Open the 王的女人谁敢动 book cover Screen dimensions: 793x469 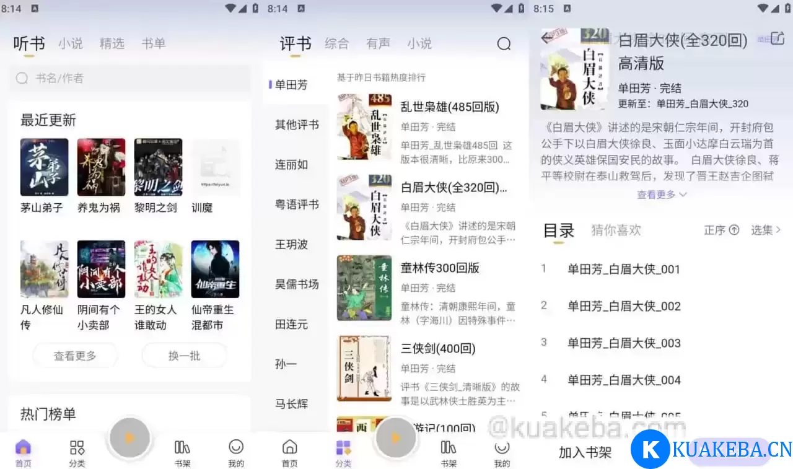(x=158, y=270)
